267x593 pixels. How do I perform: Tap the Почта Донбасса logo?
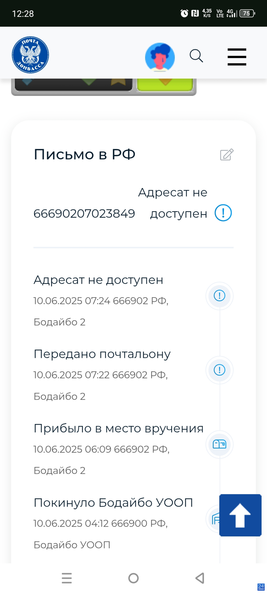coord(30,55)
